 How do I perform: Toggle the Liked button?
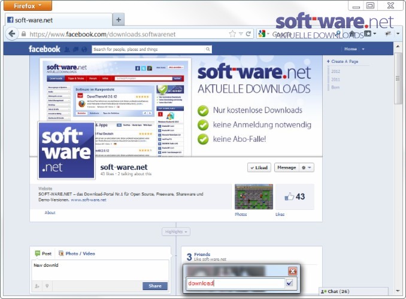(x=259, y=167)
